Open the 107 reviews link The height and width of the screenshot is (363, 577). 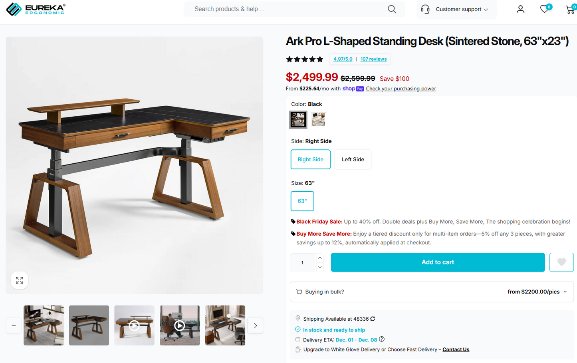point(373,59)
